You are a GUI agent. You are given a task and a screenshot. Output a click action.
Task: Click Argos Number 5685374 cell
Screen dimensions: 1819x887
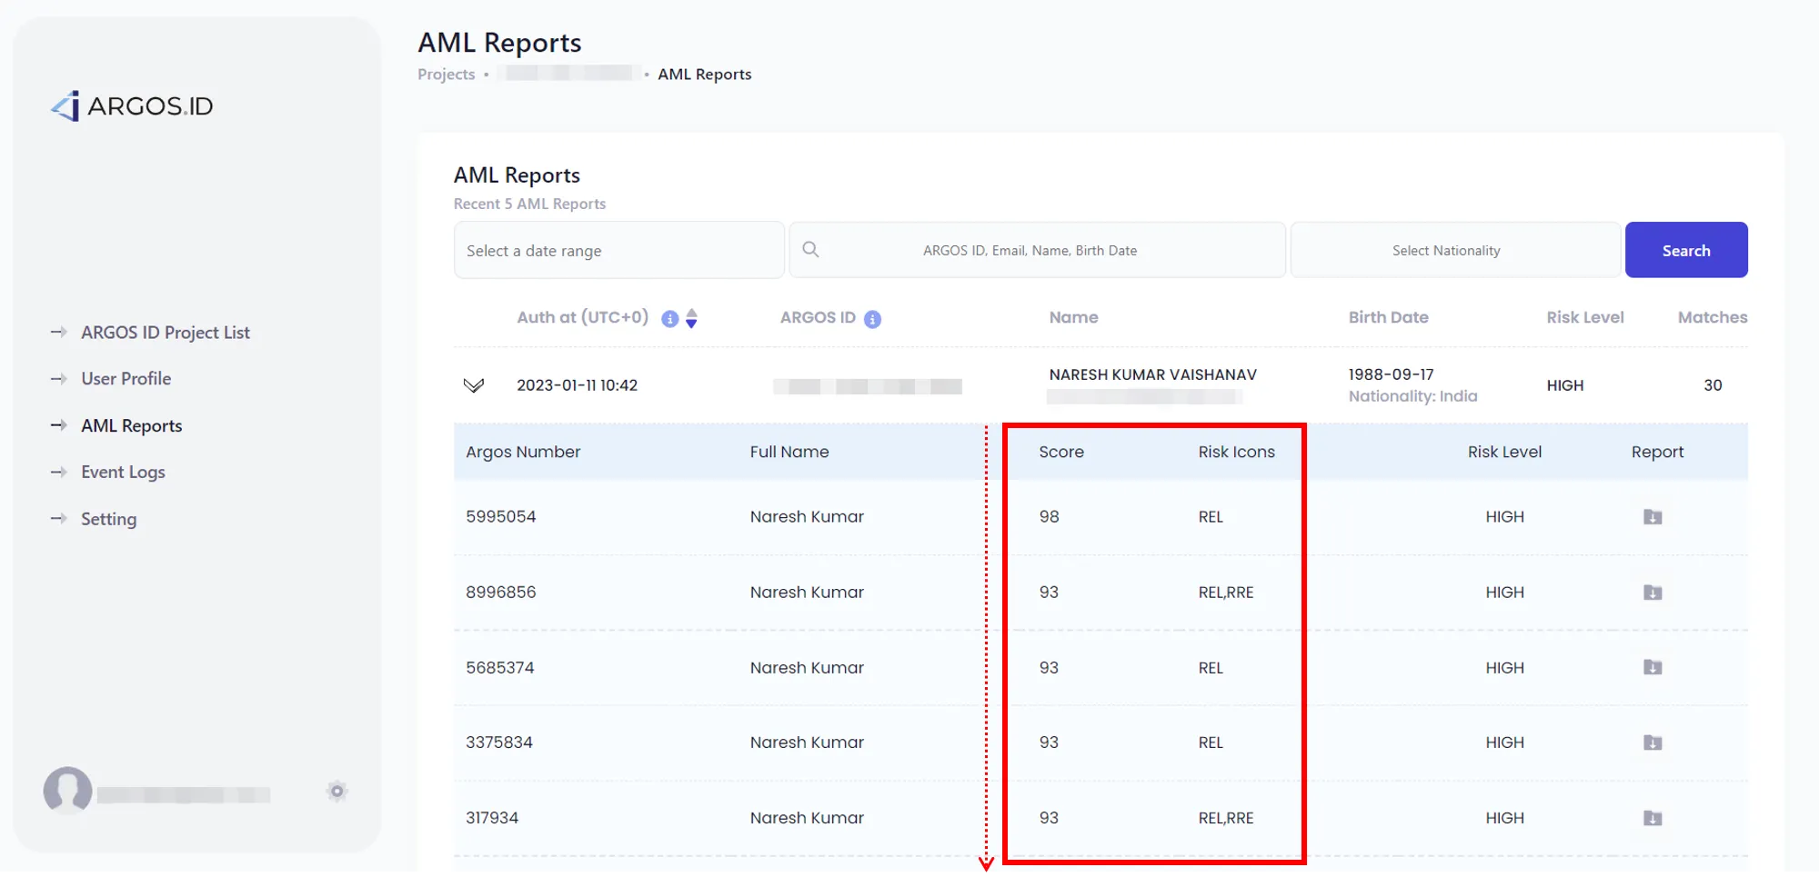point(499,667)
